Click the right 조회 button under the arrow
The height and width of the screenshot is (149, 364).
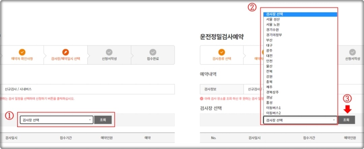pos(346,120)
